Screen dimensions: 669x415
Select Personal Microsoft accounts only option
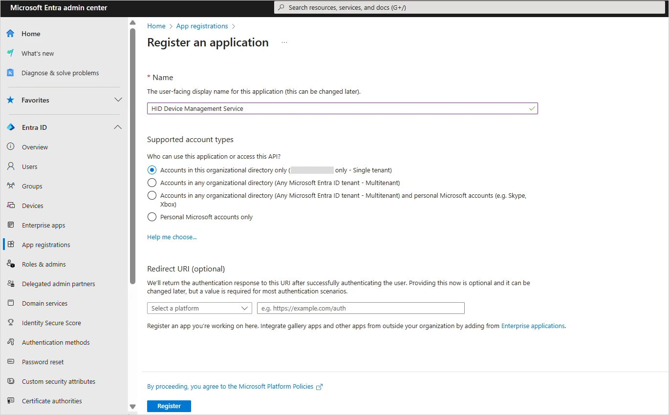[x=152, y=217]
